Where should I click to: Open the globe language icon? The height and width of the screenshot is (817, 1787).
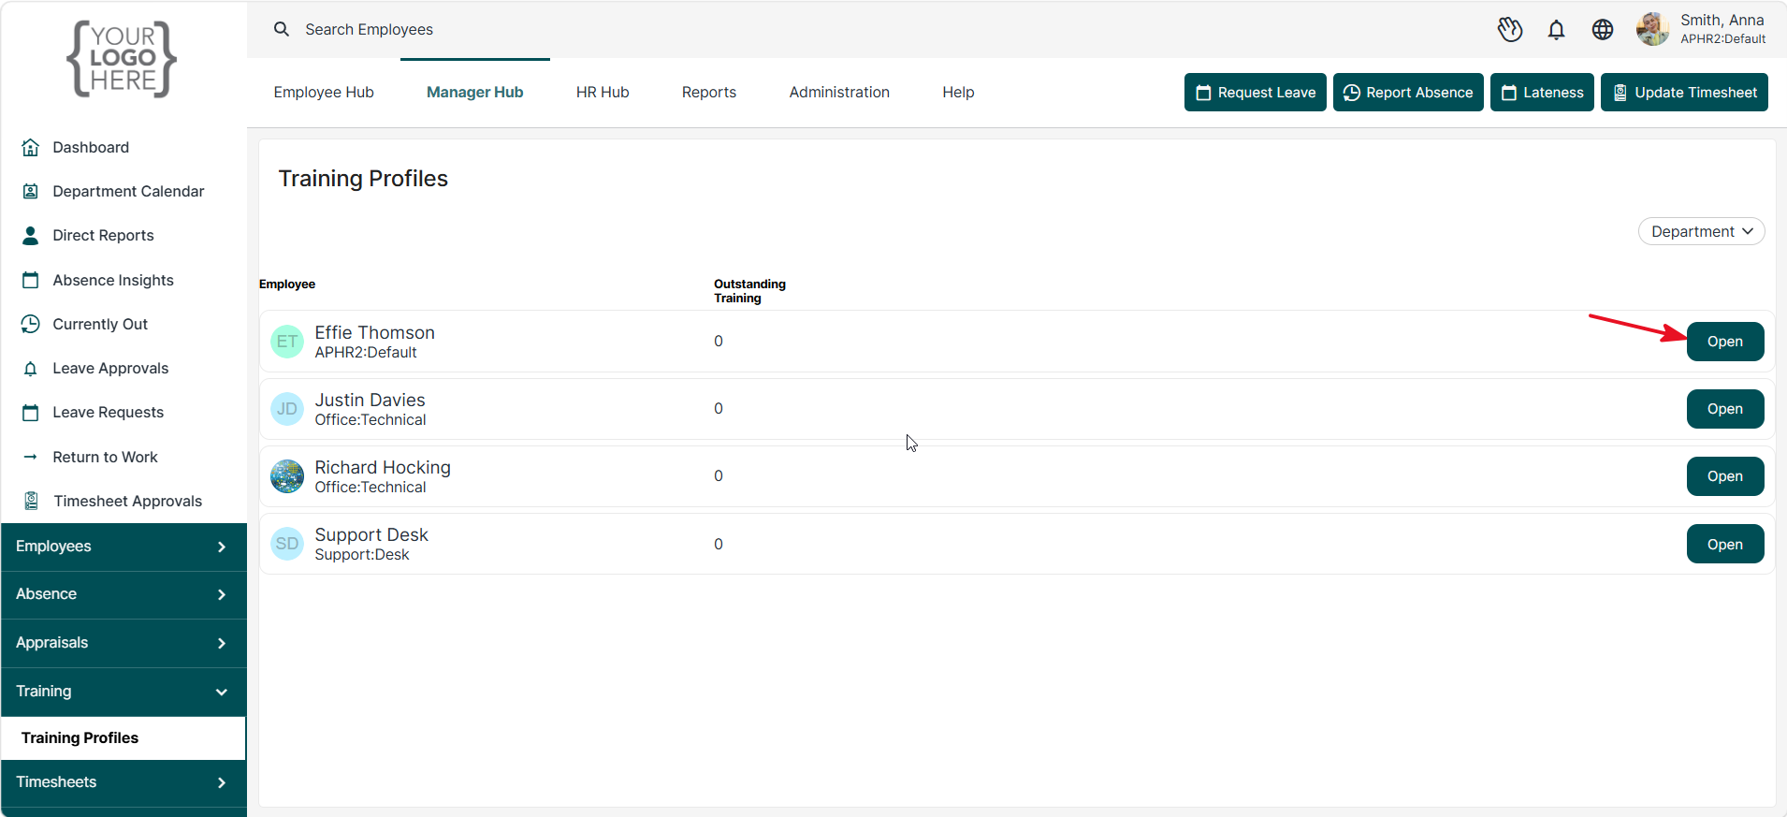point(1603,30)
